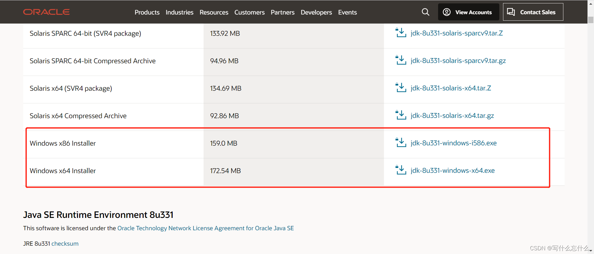This screenshot has height=254, width=594.
Task: Open the Developers menu
Action: pyautogui.click(x=316, y=12)
